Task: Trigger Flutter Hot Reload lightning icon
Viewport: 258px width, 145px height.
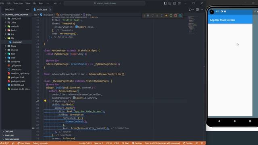Action: click(166, 15)
